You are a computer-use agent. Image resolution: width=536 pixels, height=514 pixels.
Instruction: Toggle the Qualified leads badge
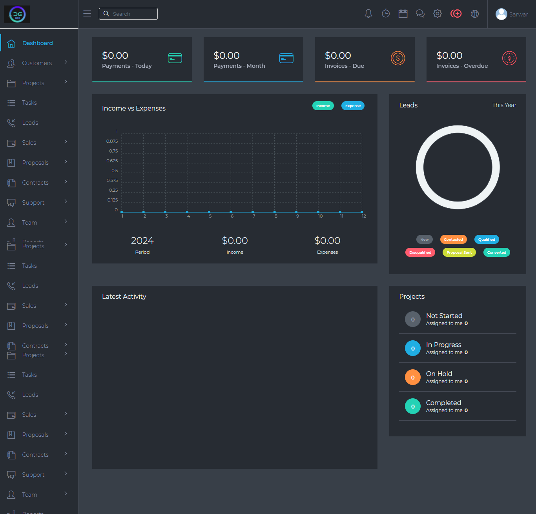[487, 240]
